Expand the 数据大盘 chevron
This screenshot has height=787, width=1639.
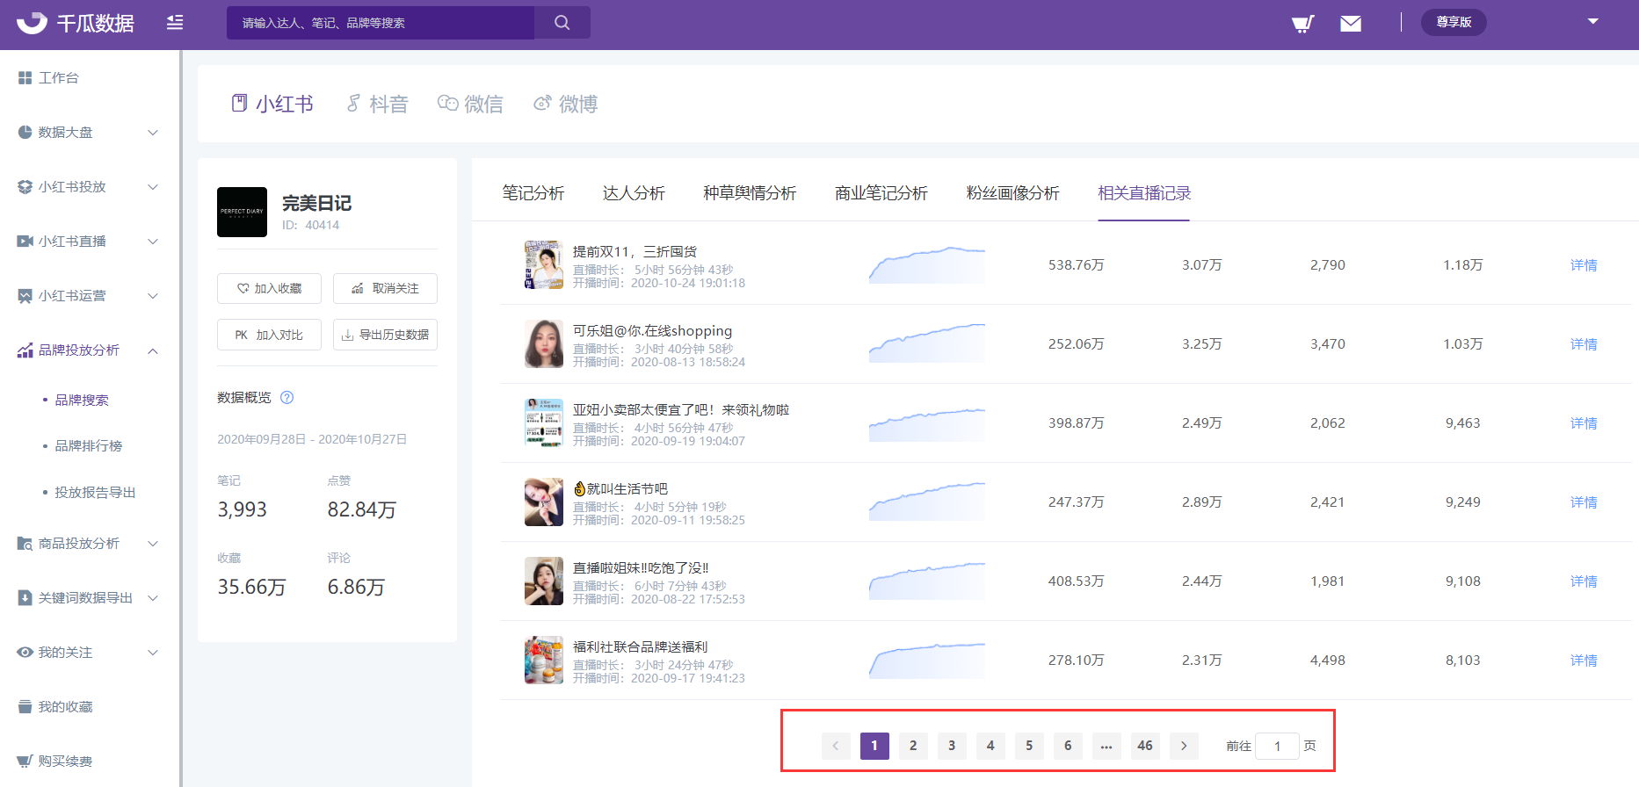point(153,133)
